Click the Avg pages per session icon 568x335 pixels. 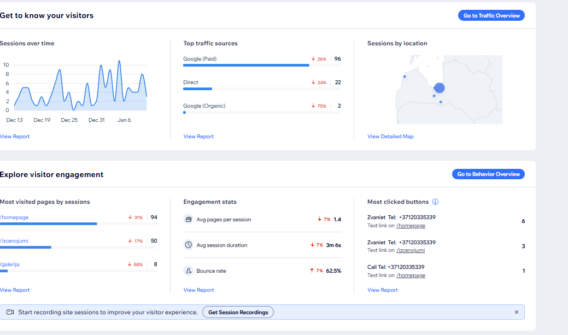(189, 219)
